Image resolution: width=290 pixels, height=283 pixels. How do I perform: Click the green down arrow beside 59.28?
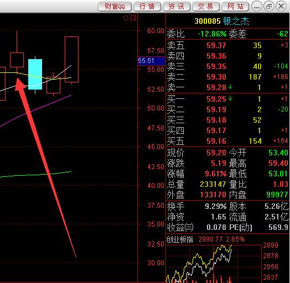tap(230, 86)
